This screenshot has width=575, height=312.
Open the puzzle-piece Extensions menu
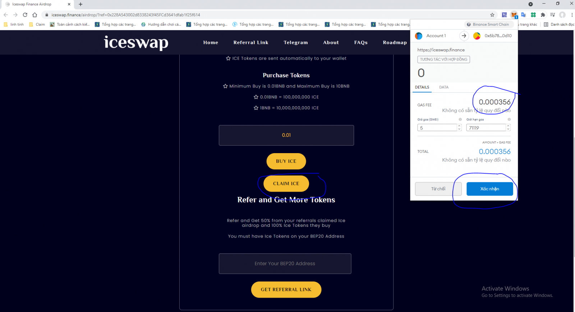click(x=543, y=15)
